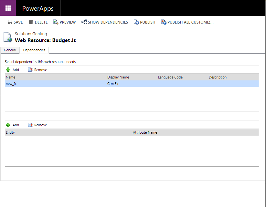
Task: Open the app launcher waffle icon
Action: [8, 8]
